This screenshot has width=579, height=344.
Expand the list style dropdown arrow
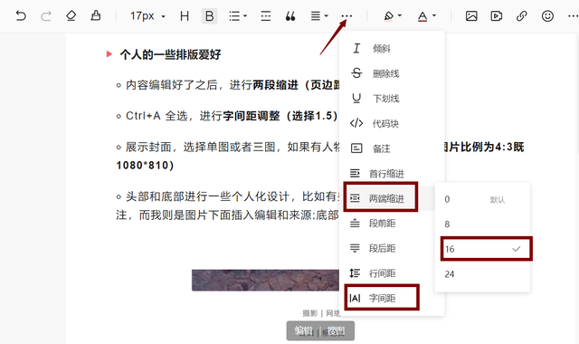245,16
